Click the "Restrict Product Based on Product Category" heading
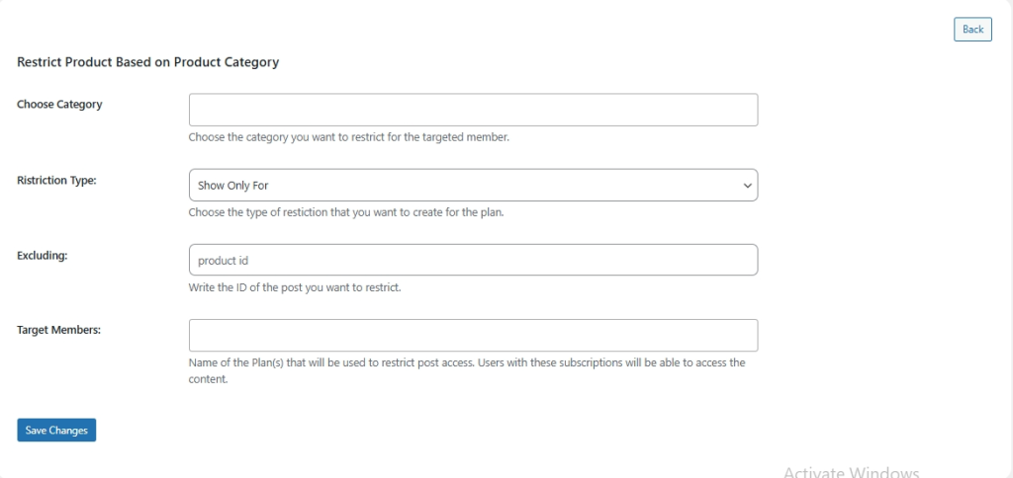Screen dimensions: 1013x478 click(x=147, y=62)
